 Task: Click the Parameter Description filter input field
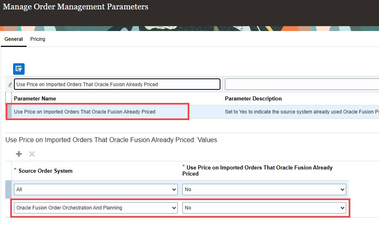coord(302,84)
